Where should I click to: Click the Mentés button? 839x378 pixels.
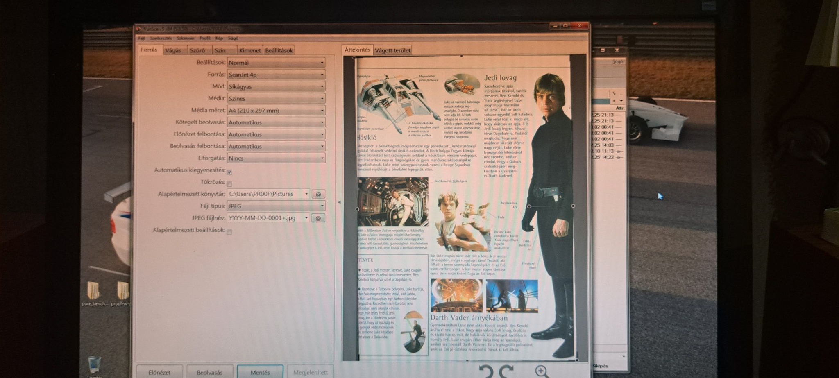coord(260,372)
